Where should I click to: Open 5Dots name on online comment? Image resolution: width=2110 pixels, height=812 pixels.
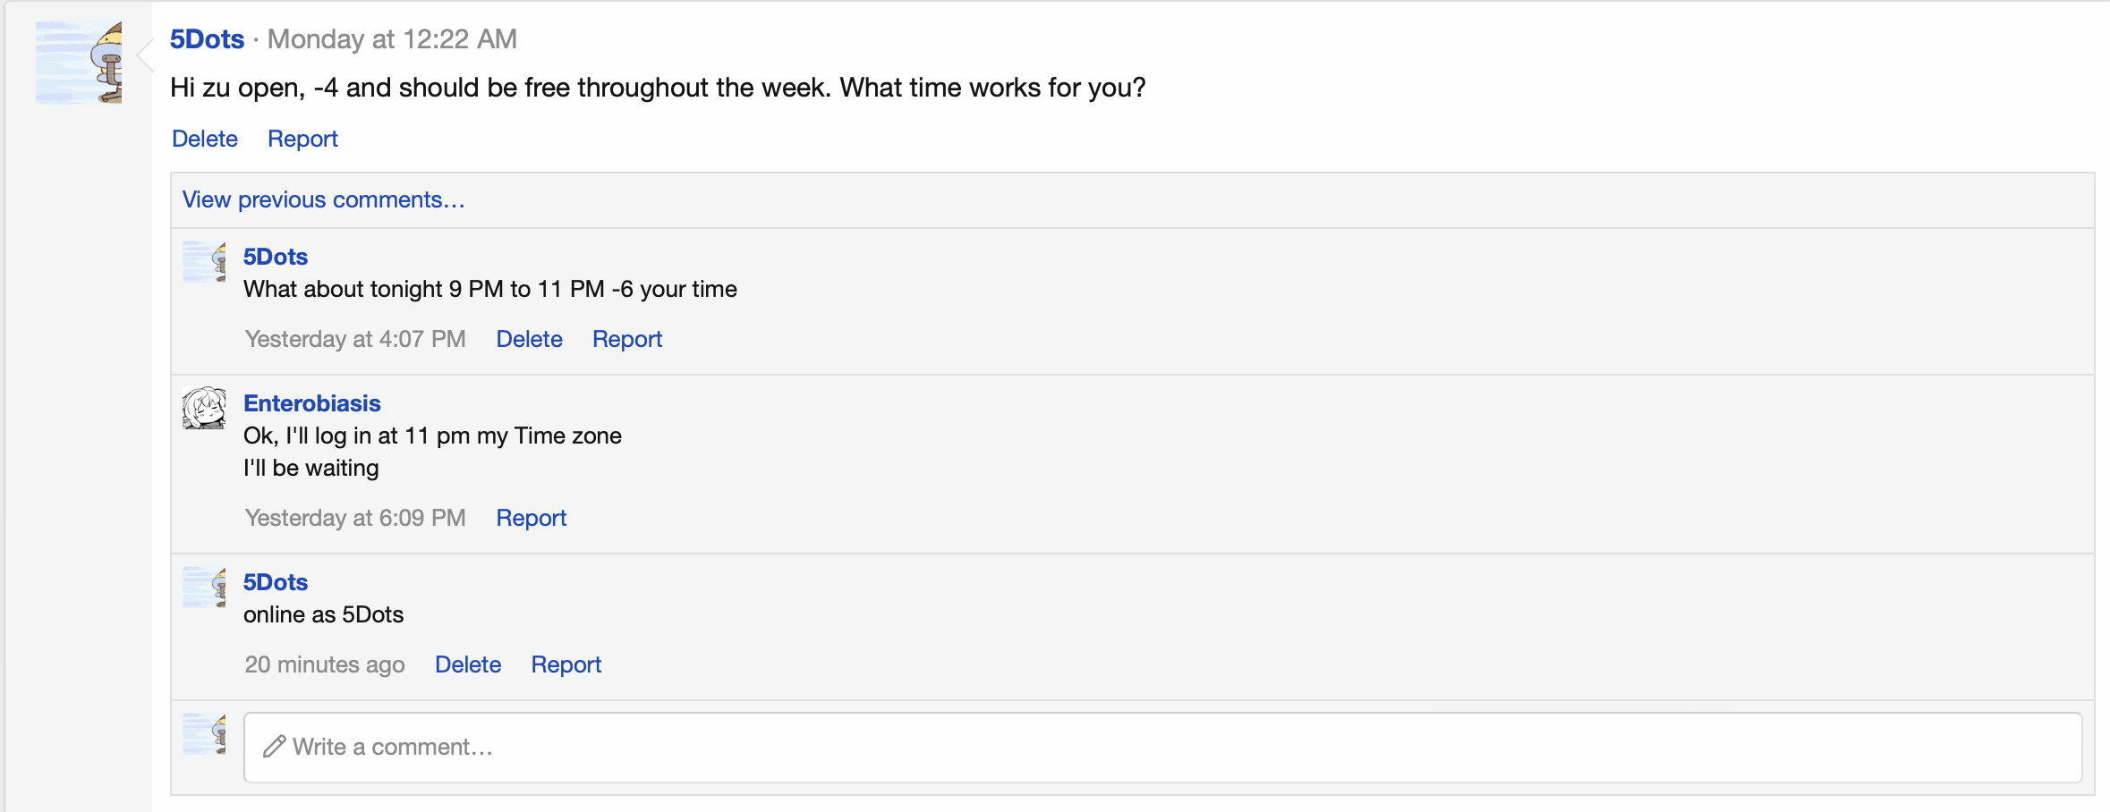[x=276, y=582]
